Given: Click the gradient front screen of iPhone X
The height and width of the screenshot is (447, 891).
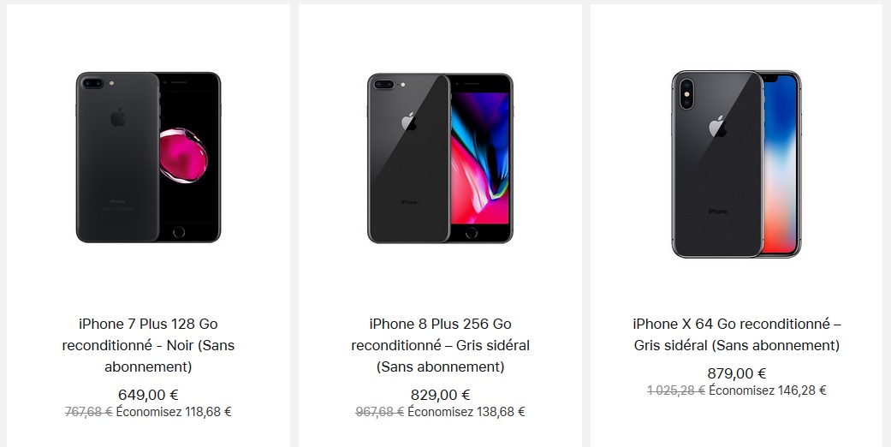Looking at the screenshot, I should tap(780, 163).
